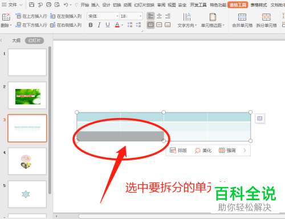This screenshot has width=285, height=219.
Task: Click the Save icon in quick access toolbar
Action: (x=31, y=5)
